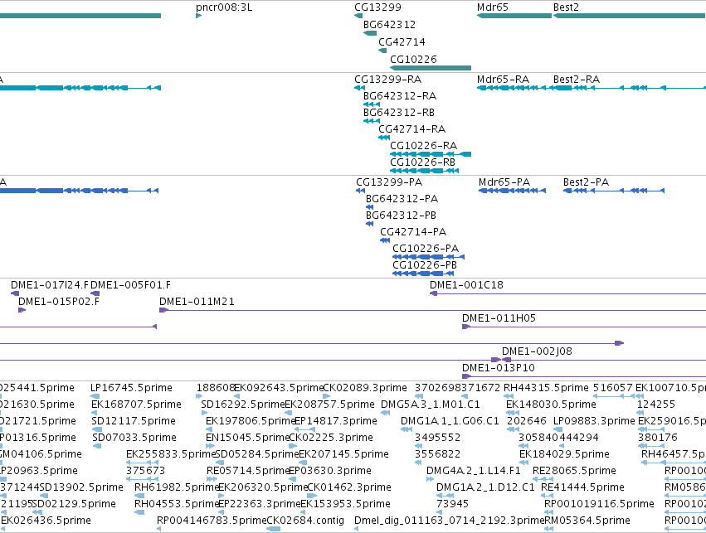Click EST RE41444.5prime
The width and height of the screenshot is (706, 533).
coord(547,496)
